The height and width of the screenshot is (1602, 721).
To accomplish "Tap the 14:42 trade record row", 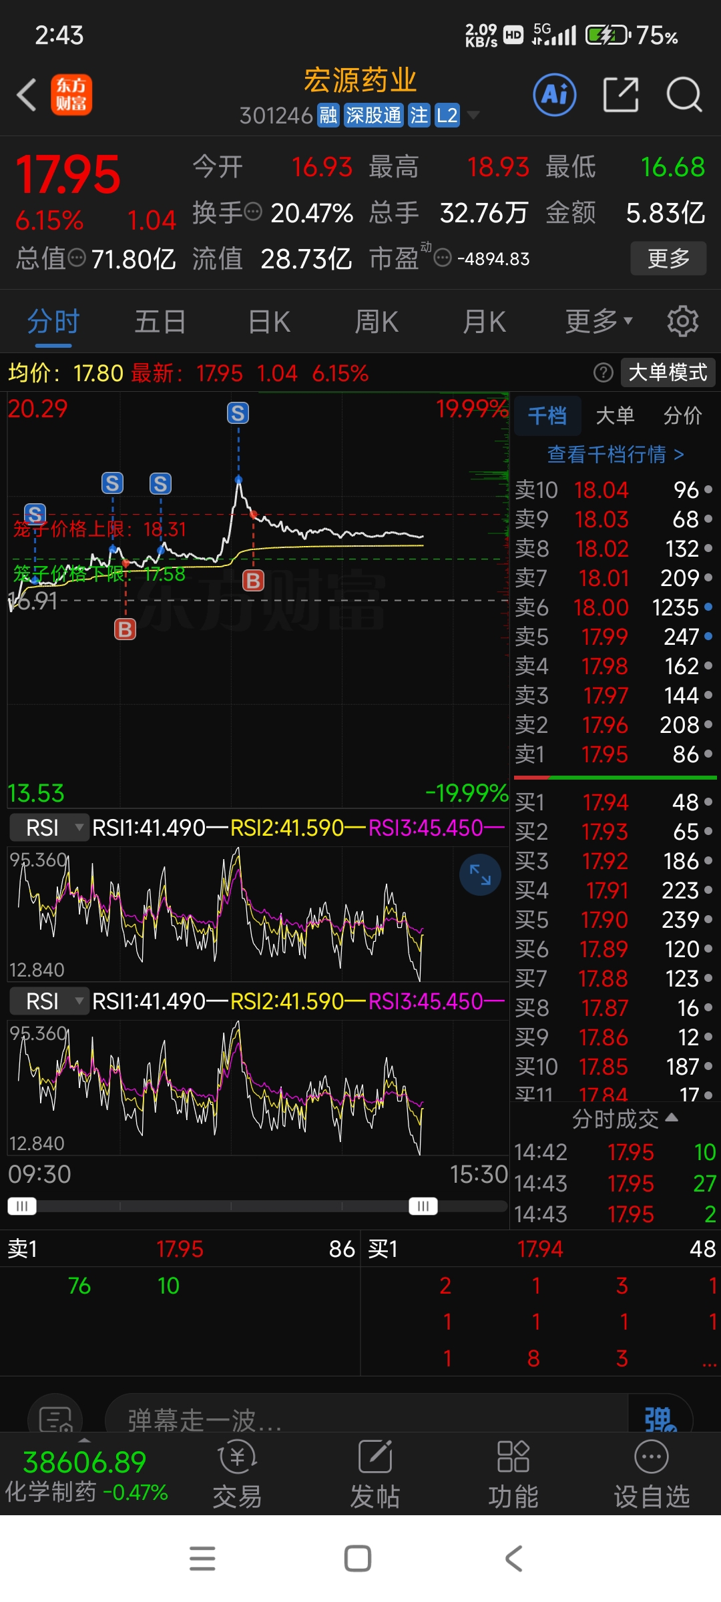I will [x=614, y=1152].
